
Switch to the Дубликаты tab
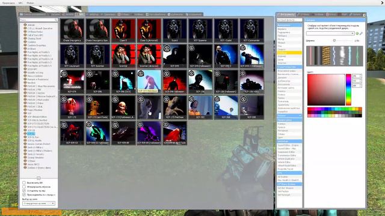coord(175,14)
